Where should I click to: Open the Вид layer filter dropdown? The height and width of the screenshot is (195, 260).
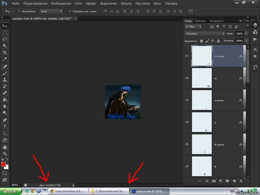tap(193, 26)
